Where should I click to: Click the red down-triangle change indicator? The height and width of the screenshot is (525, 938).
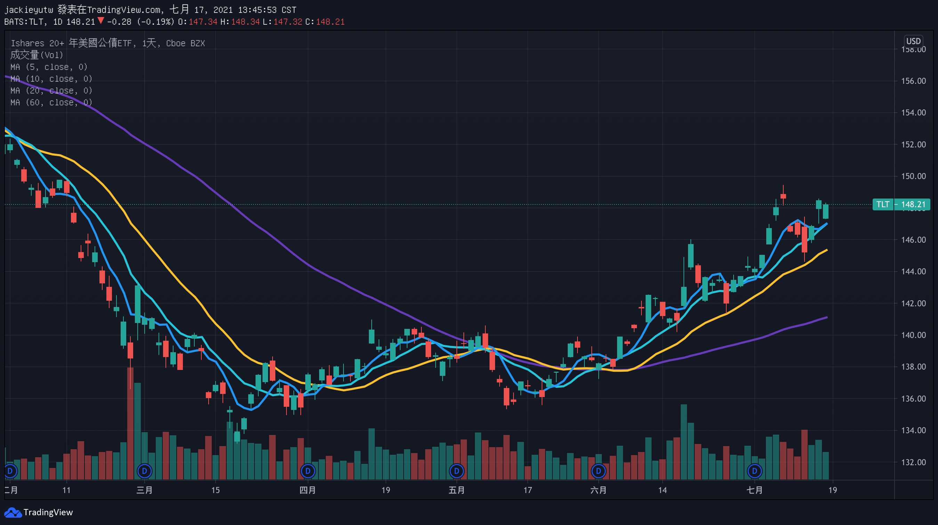tap(101, 21)
